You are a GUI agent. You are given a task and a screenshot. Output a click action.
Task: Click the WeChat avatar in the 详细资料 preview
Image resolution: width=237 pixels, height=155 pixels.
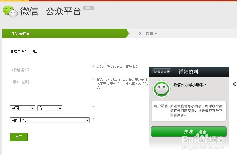coord(161,89)
